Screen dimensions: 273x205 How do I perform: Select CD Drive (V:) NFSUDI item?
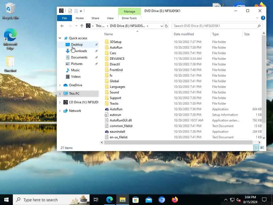[x=83, y=102]
